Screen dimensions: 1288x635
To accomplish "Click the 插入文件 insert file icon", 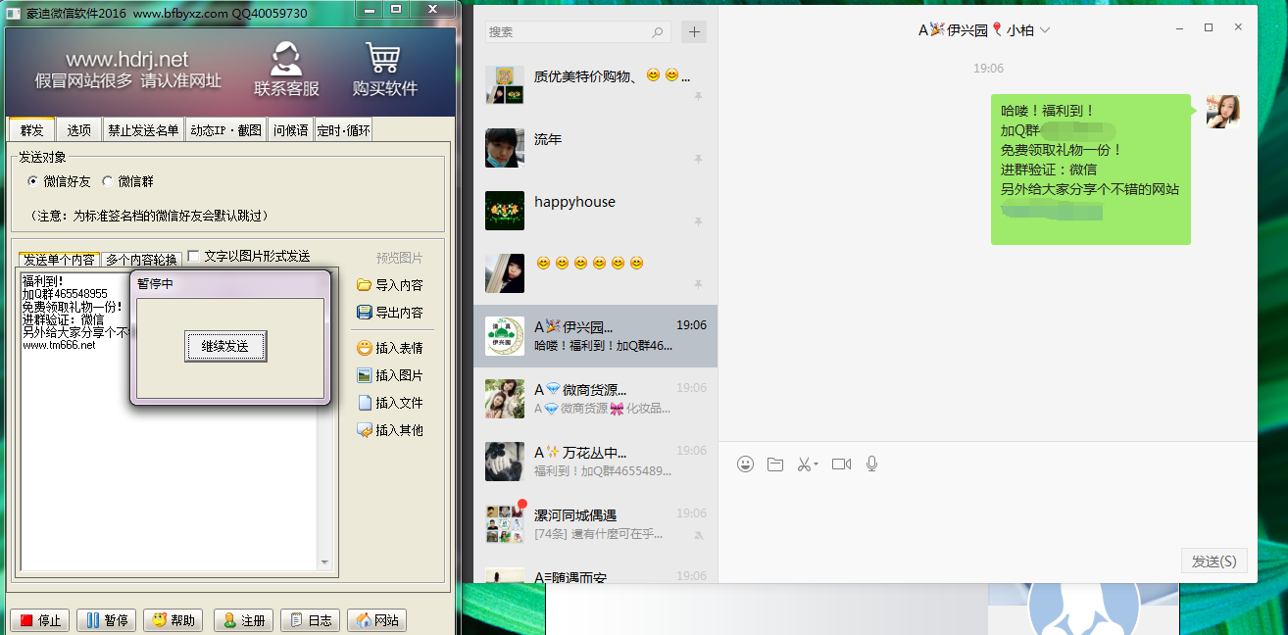I will pyautogui.click(x=388, y=403).
